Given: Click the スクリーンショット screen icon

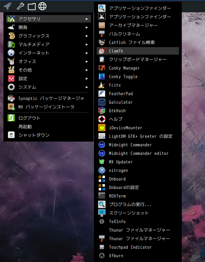Looking at the screenshot, I should point(102,213).
